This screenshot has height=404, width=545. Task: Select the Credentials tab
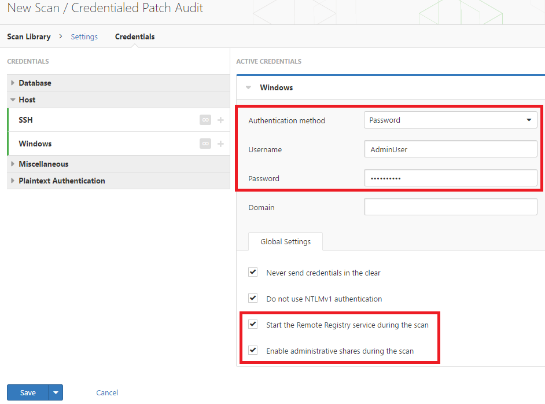coord(135,37)
